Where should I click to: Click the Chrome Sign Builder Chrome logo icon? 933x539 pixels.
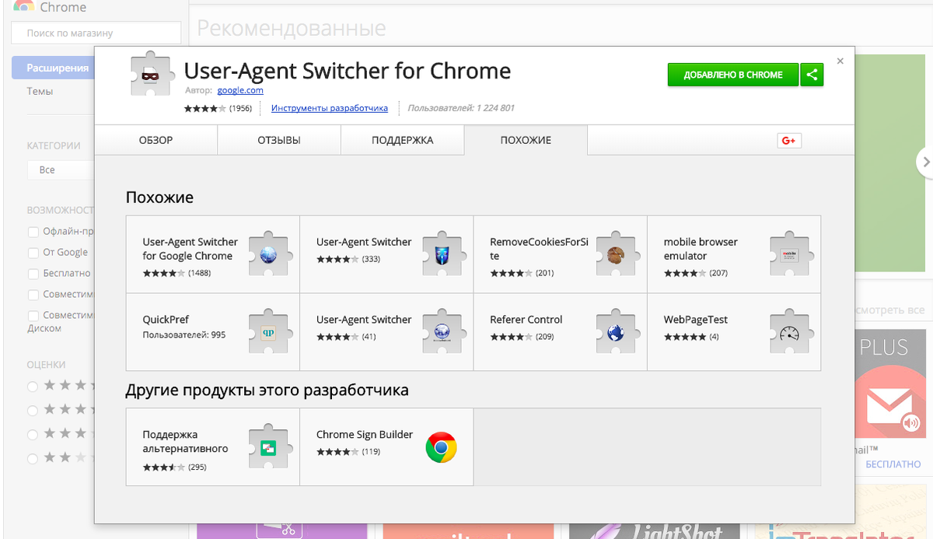(x=442, y=447)
